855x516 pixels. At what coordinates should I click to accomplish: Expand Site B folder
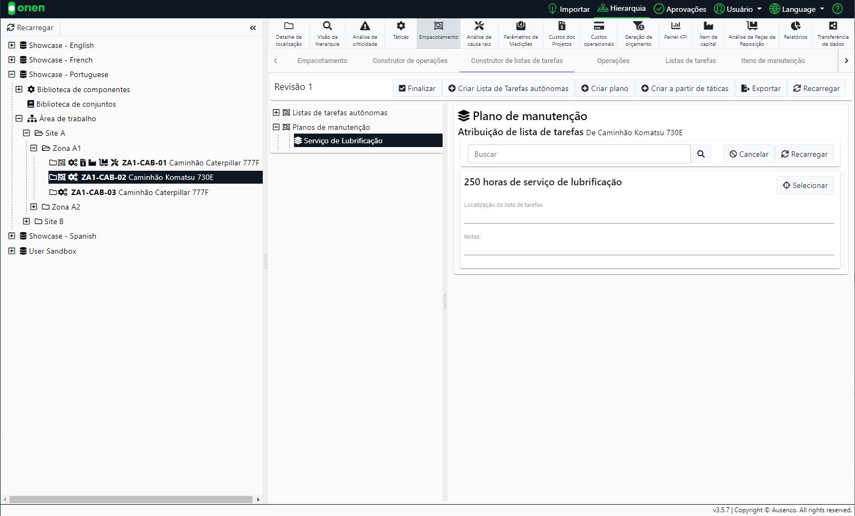point(26,221)
